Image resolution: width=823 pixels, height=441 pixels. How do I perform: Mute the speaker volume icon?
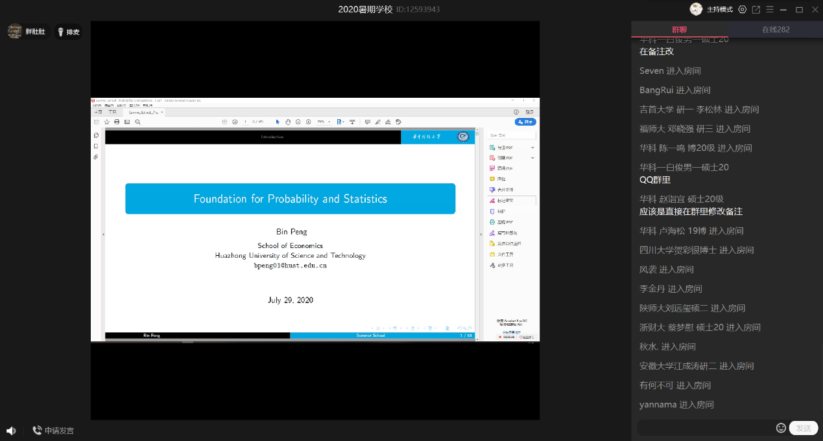click(11, 431)
